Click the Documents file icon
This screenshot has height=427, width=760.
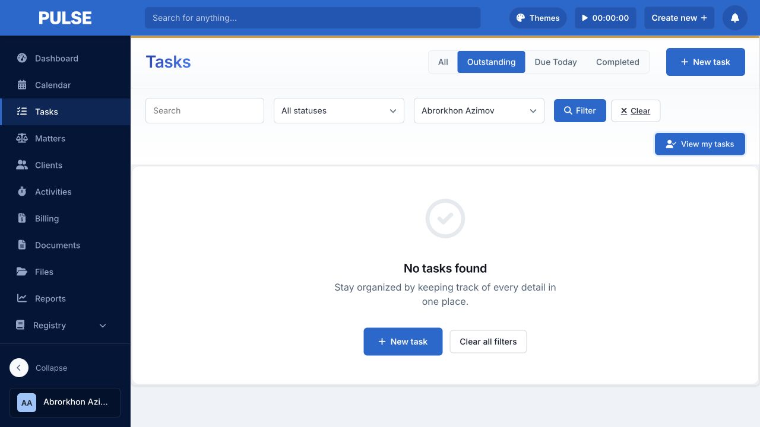point(22,245)
